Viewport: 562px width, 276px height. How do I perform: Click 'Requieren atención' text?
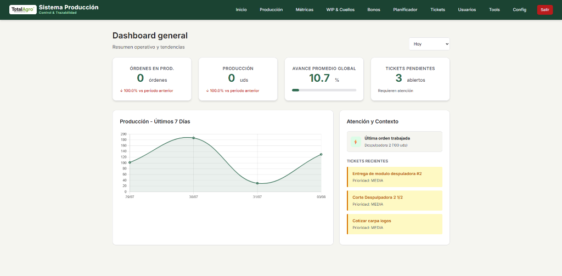tap(395, 91)
